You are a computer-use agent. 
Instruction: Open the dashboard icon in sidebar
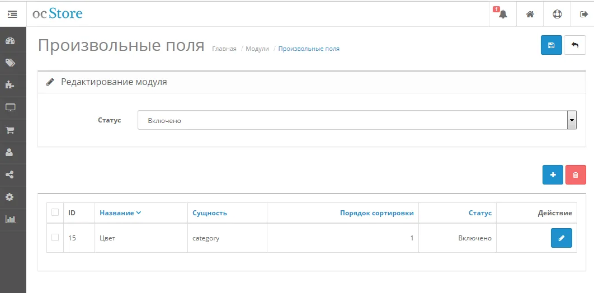tap(10, 41)
